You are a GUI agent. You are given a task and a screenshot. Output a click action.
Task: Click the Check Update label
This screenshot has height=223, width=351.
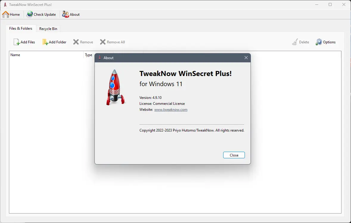coord(45,15)
